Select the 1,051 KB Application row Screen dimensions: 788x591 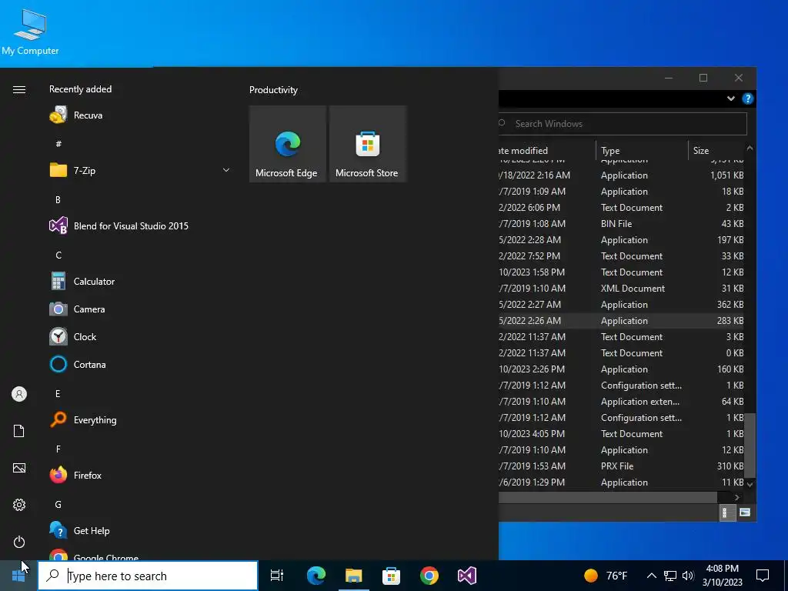tap(623, 175)
